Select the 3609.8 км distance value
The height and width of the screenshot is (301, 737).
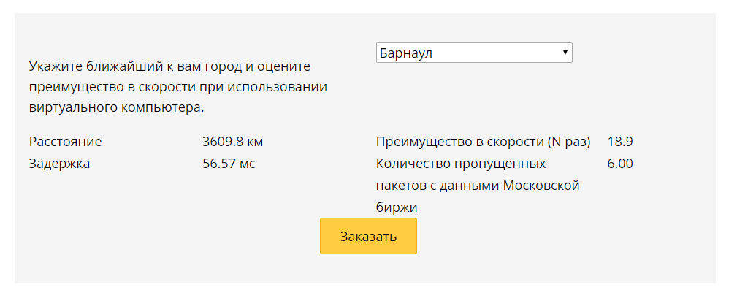coord(232,142)
